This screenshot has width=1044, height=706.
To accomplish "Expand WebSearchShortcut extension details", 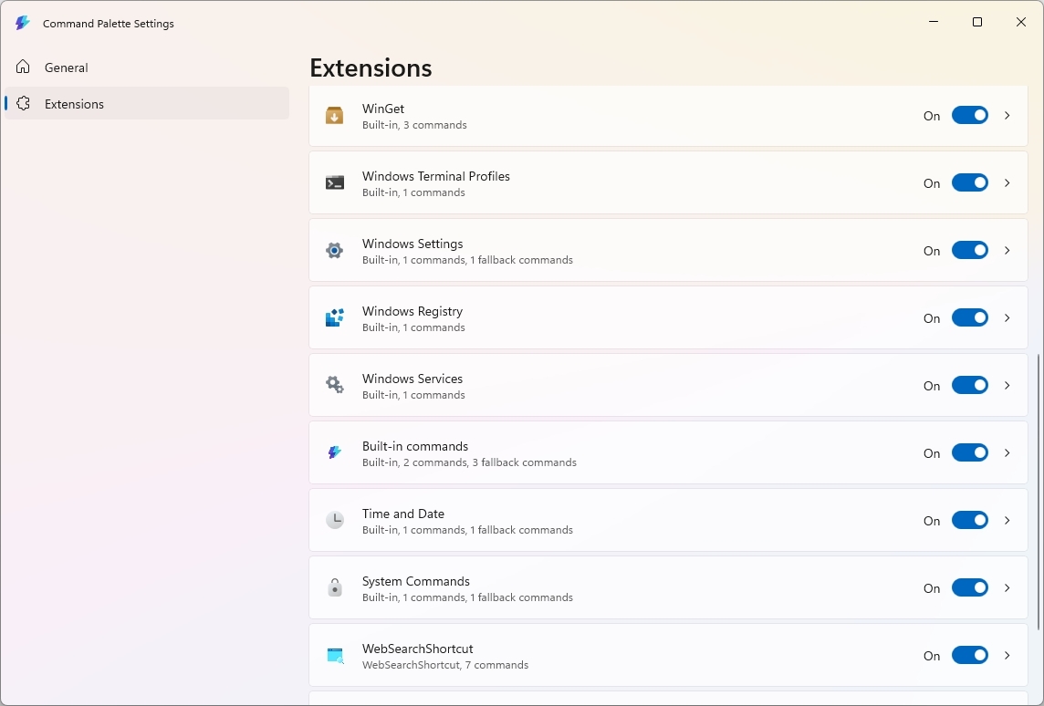I will tap(1007, 655).
